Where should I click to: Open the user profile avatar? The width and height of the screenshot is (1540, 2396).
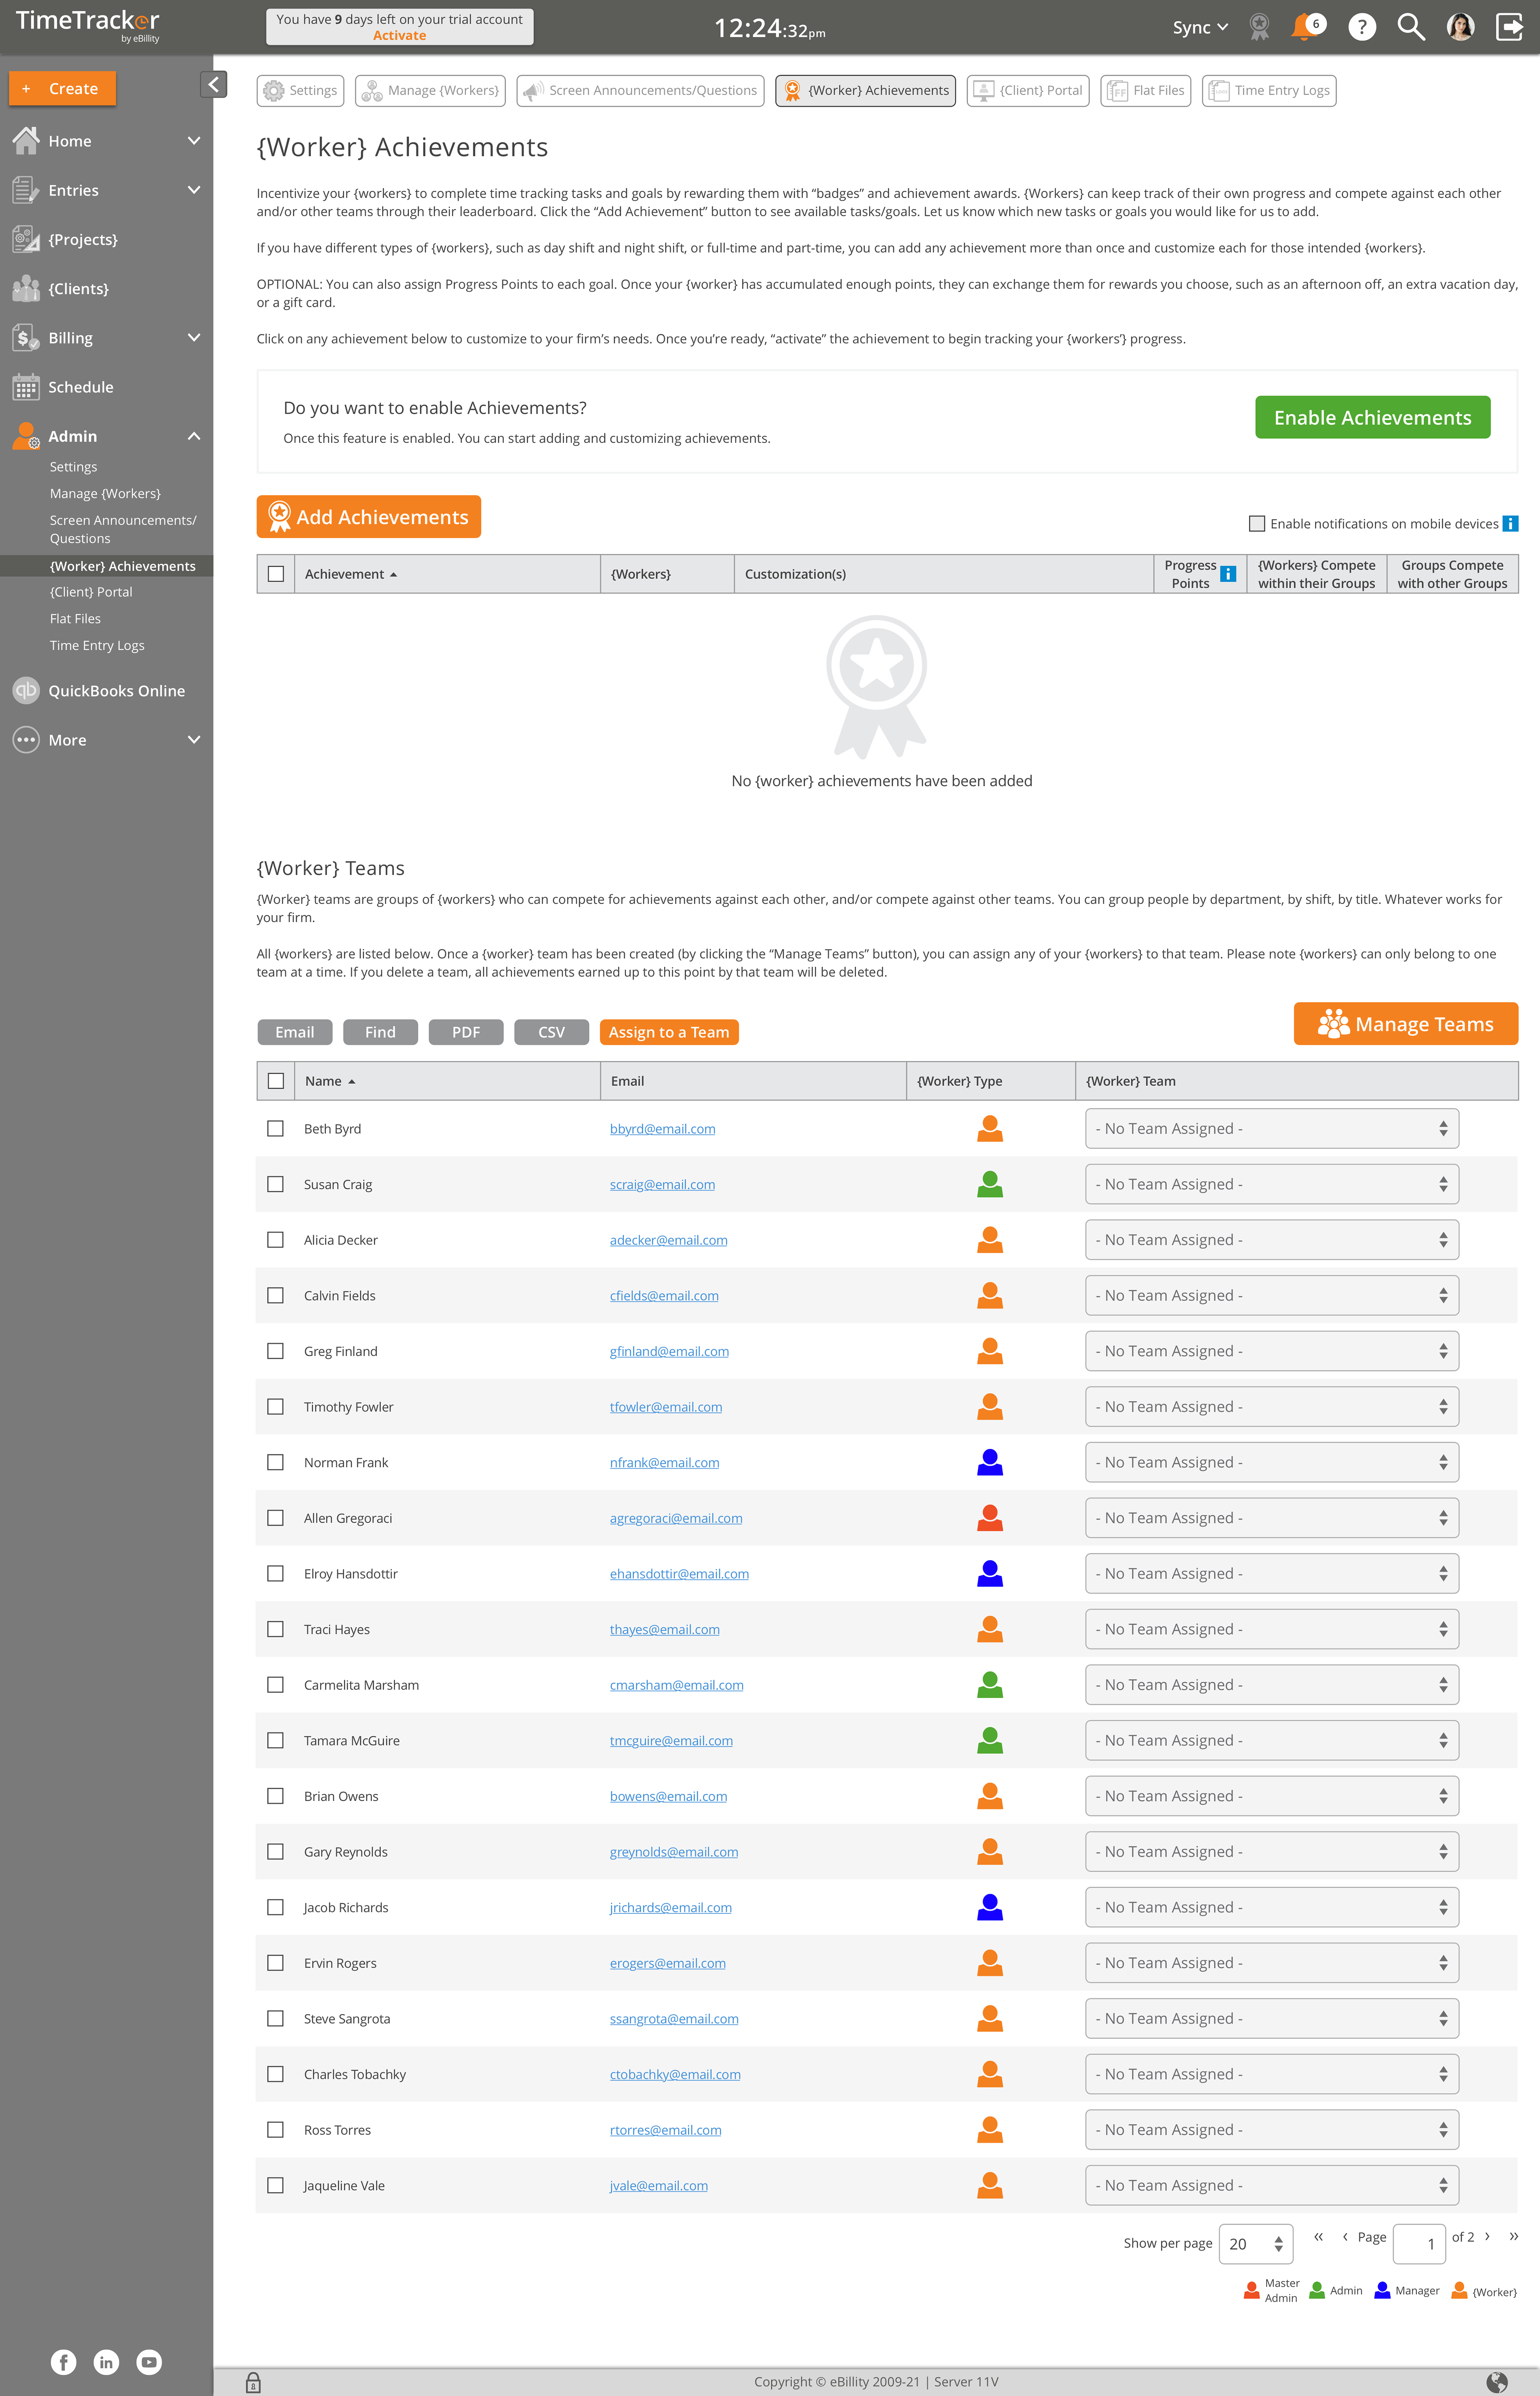pos(1460,27)
